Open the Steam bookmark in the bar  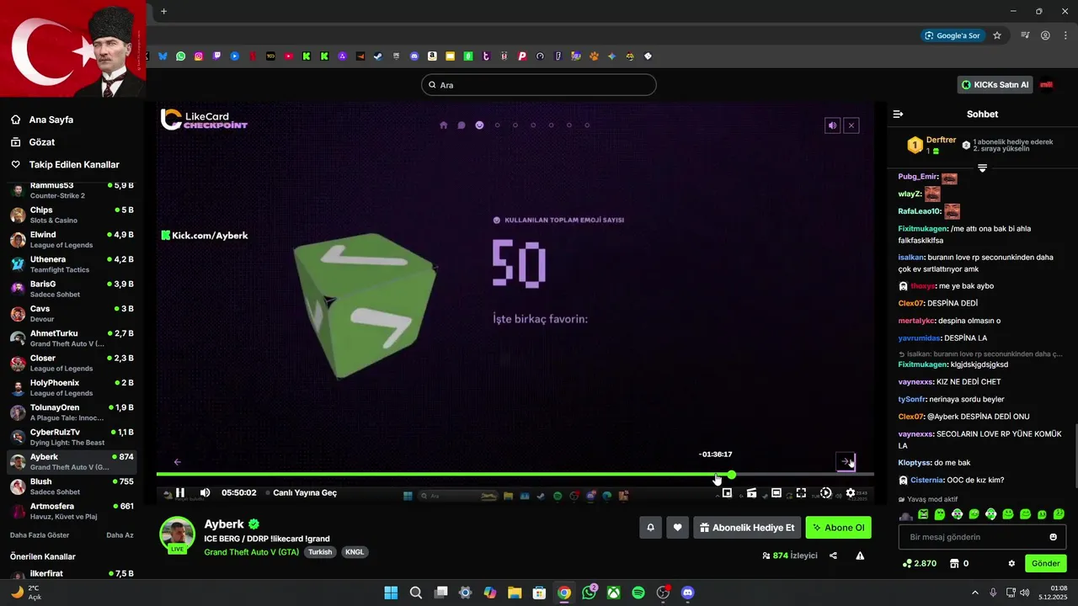coord(378,56)
